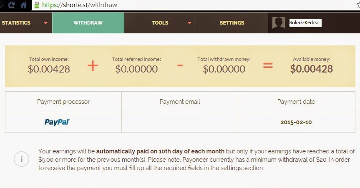Open the Withdraw tab
Viewport: 360px width, 188px height.
[x=88, y=23]
